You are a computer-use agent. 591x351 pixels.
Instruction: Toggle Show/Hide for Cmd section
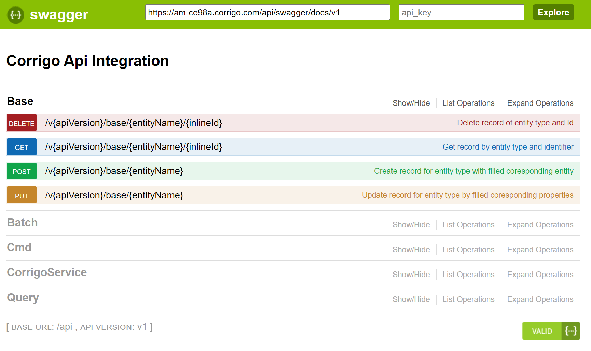pyautogui.click(x=411, y=250)
